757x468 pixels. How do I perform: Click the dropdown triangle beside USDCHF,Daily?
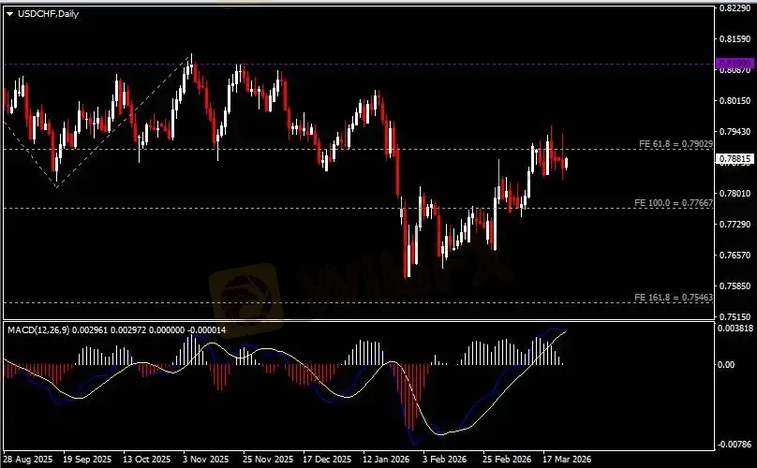click(x=9, y=12)
